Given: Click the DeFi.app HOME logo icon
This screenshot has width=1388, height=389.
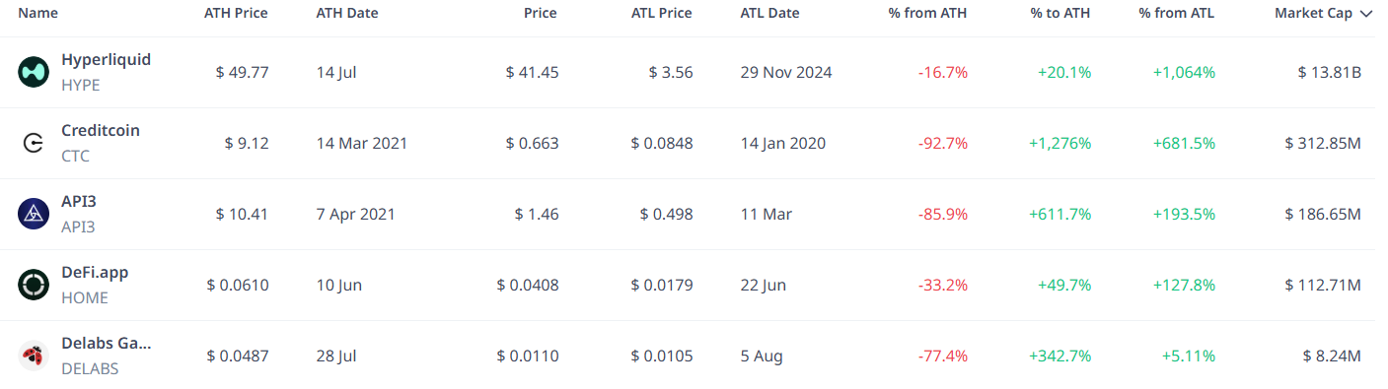Looking at the screenshot, I should pyautogui.click(x=34, y=285).
